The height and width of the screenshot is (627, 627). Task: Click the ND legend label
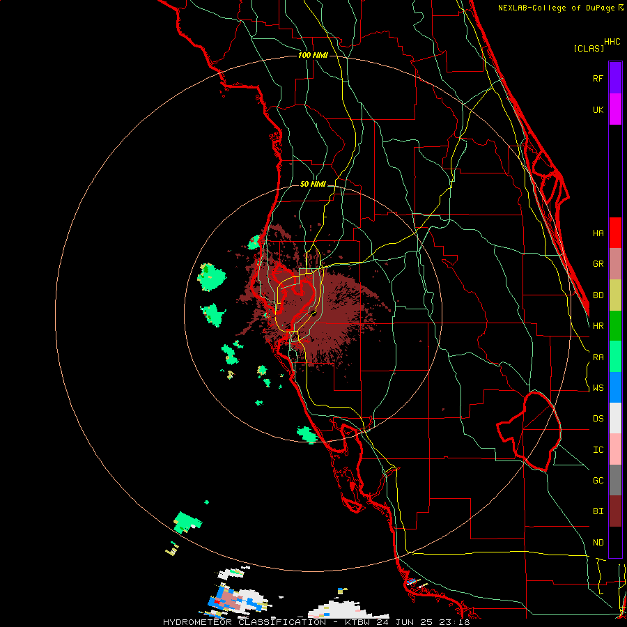click(598, 543)
